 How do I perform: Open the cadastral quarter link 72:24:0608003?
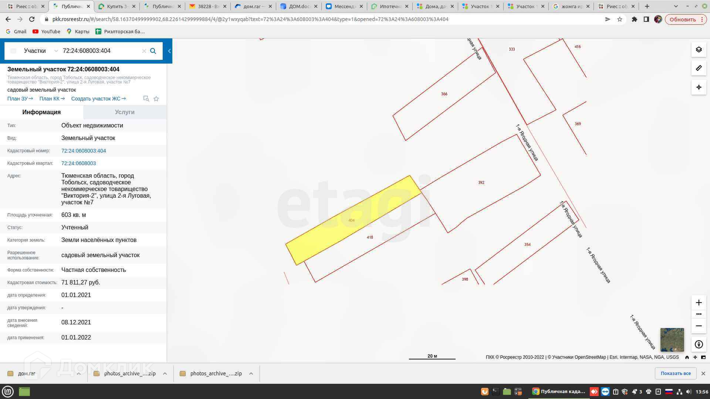(78, 163)
